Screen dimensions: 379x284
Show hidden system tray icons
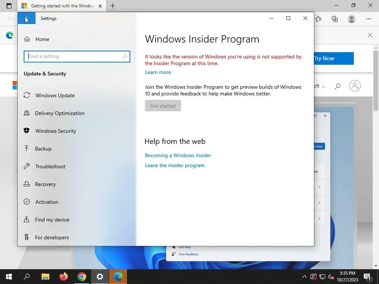[x=305, y=277]
